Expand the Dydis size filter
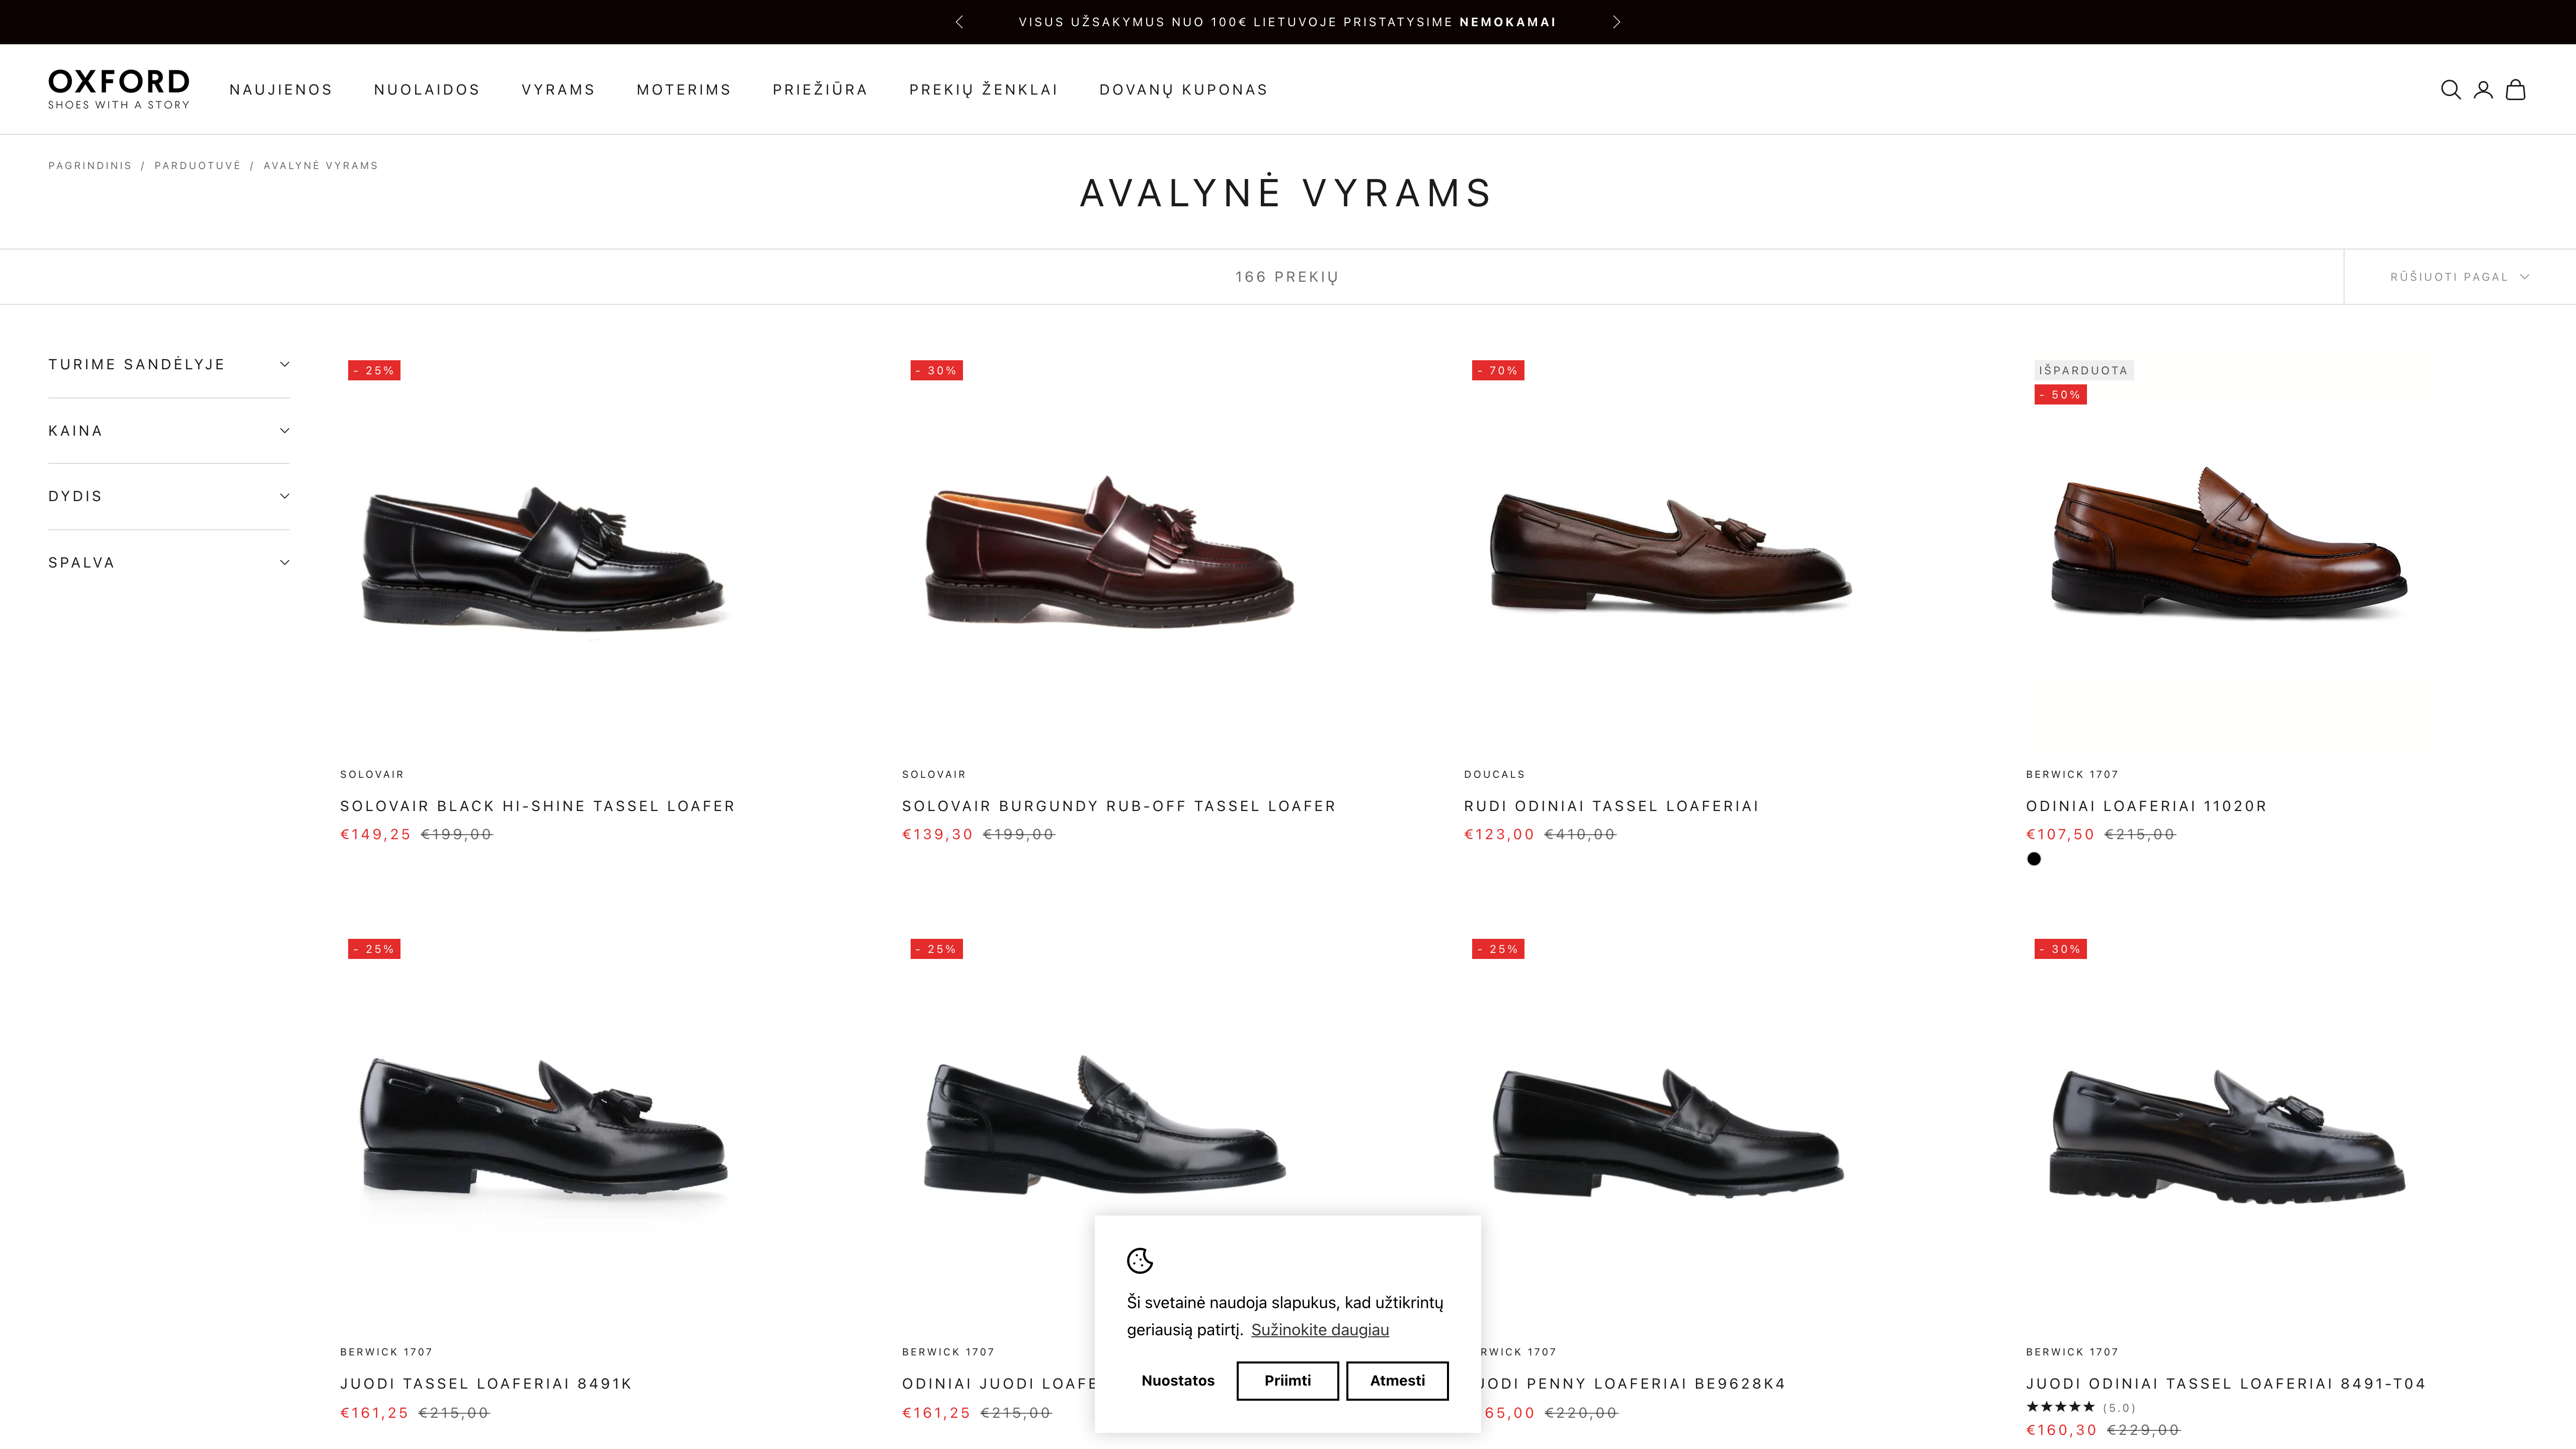Image resolution: width=2576 pixels, height=1449 pixels. click(x=168, y=496)
